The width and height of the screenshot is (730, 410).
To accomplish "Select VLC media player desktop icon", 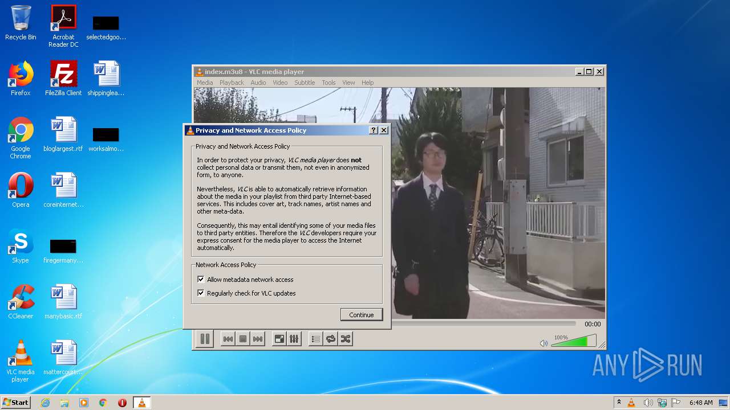I will pyautogui.click(x=21, y=361).
